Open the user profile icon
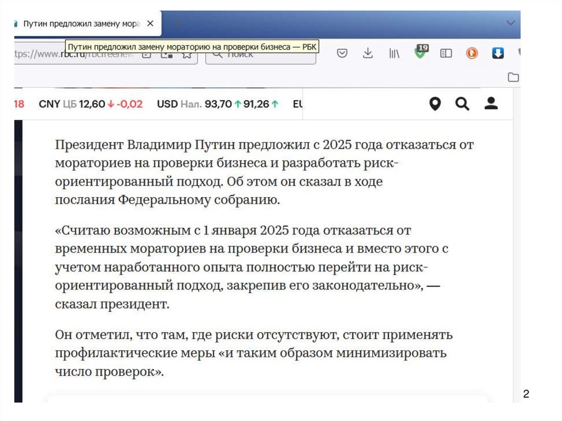Viewport: 562px width, 421px height. click(x=491, y=103)
